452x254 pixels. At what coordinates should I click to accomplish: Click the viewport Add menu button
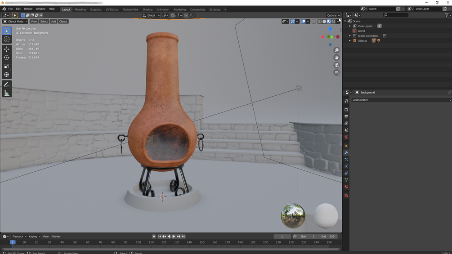[x=54, y=21]
